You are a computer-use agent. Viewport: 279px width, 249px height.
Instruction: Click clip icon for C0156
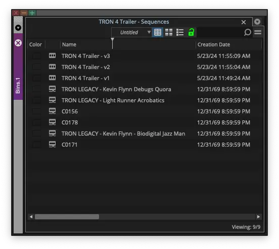(x=52, y=111)
